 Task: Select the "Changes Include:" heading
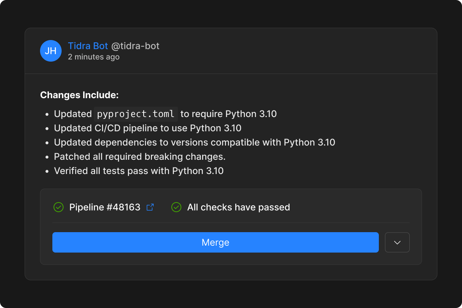coord(79,95)
